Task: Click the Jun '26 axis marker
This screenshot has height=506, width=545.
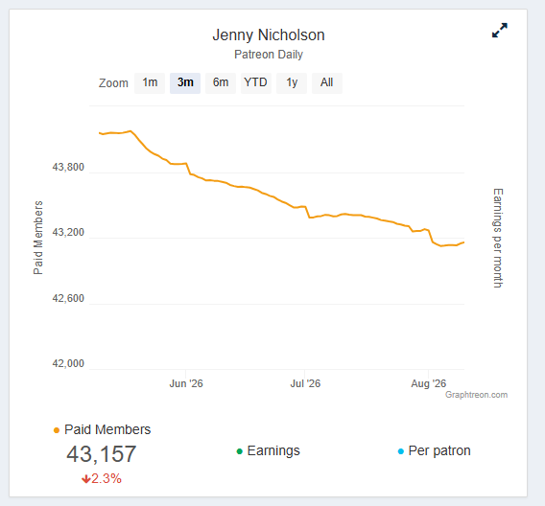Action: pos(186,383)
